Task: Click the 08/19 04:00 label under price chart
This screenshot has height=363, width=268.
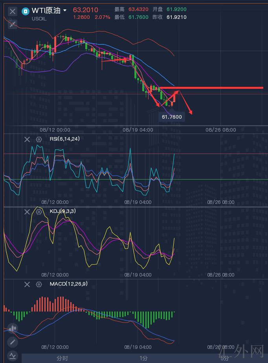Action: pyautogui.click(x=138, y=130)
